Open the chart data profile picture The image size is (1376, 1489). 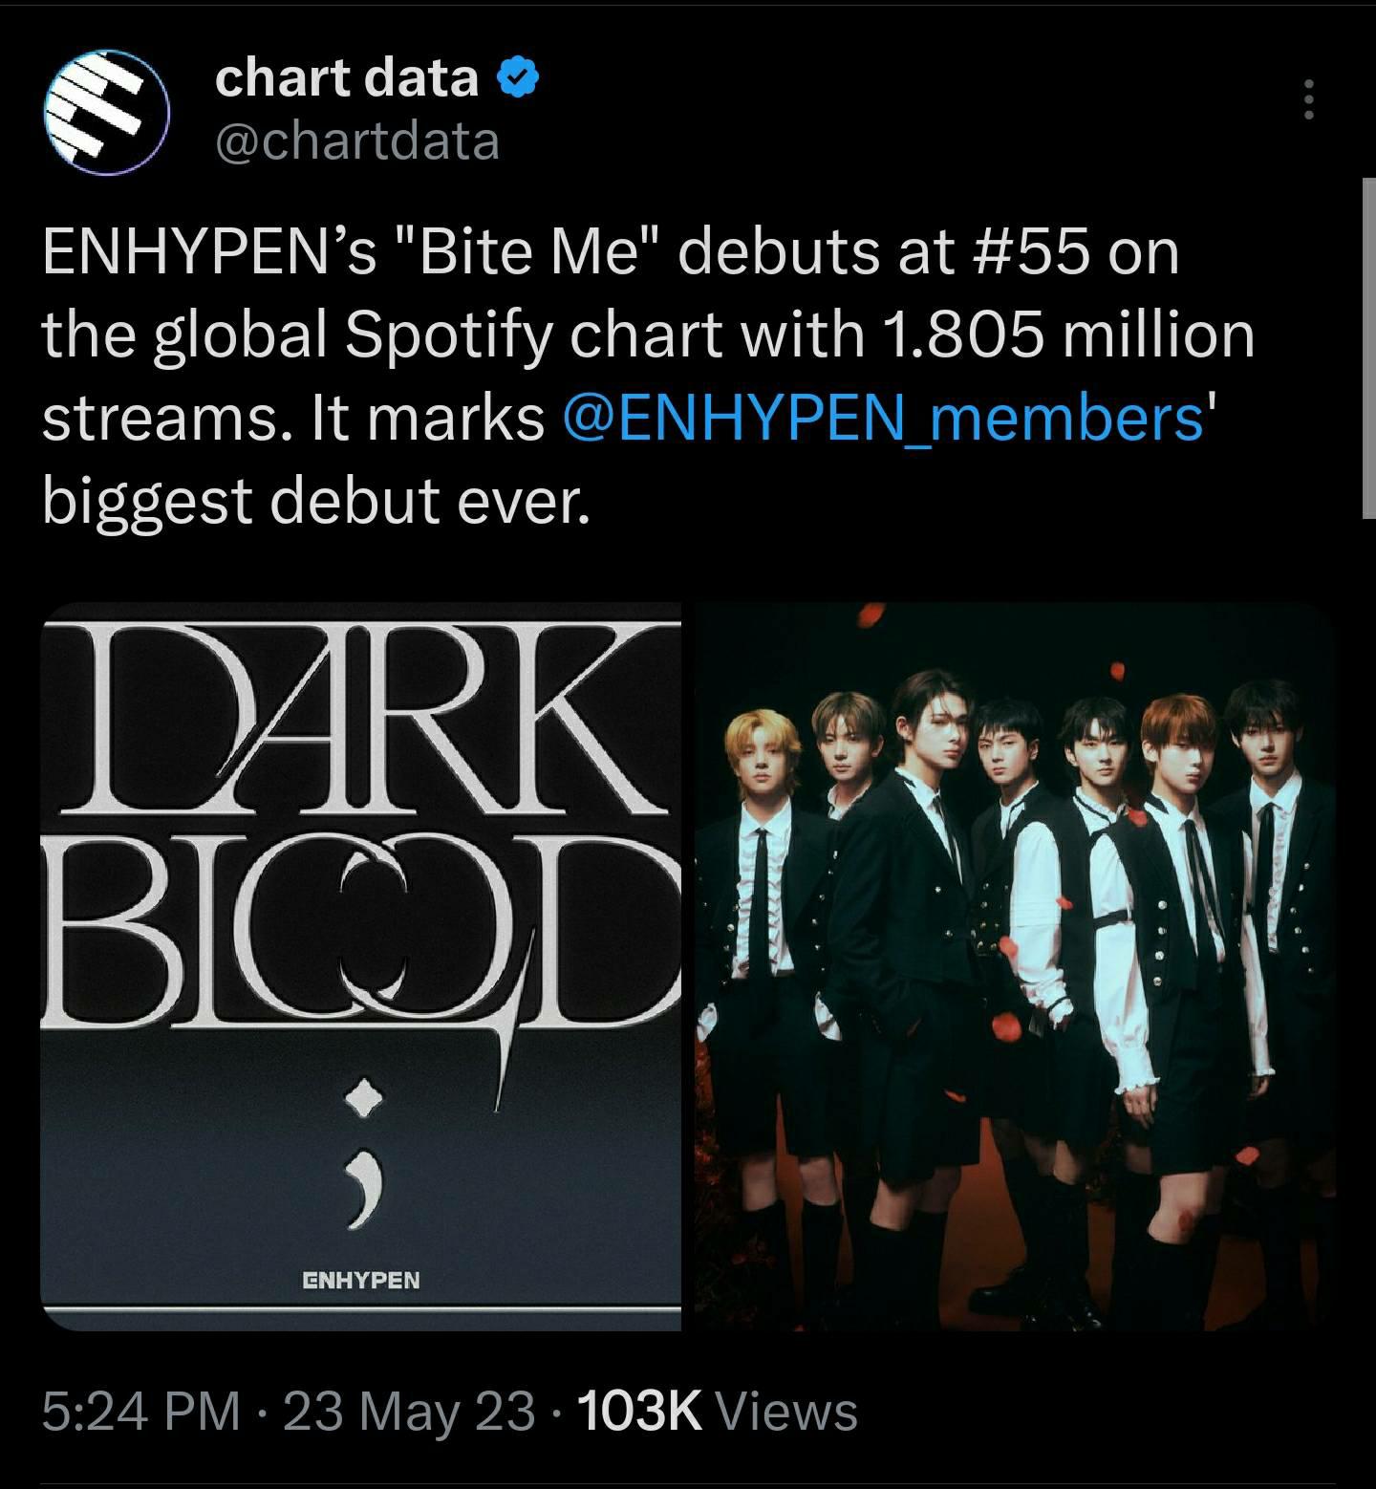tap(107, 113)
